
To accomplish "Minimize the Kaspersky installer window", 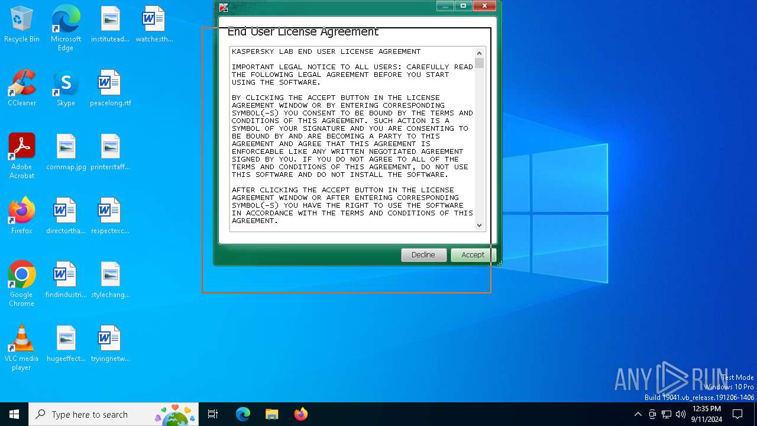I will coord(445,6).
